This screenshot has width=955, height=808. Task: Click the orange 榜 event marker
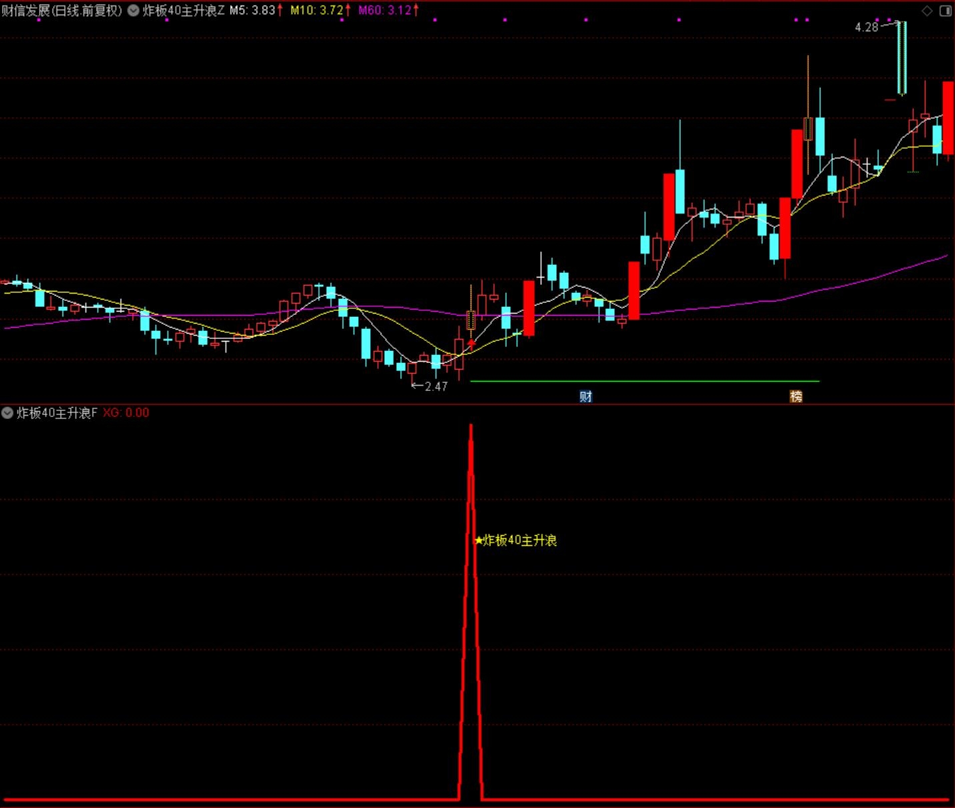796,396
